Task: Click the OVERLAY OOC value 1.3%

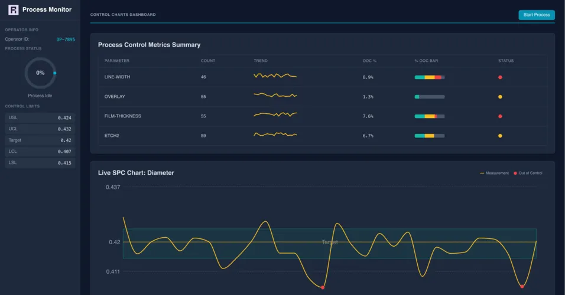Action: coord(368,97)
